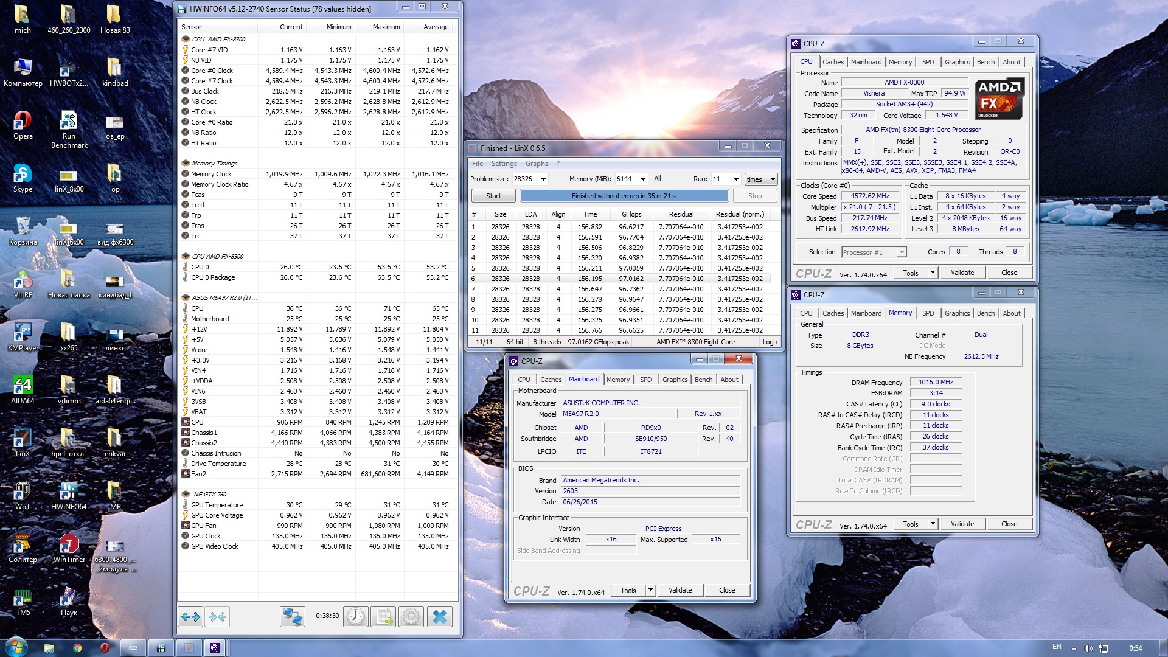This screenshot has width=1168, height=657.
Task: Click the LinX finished progress bar
Action: 624,196
